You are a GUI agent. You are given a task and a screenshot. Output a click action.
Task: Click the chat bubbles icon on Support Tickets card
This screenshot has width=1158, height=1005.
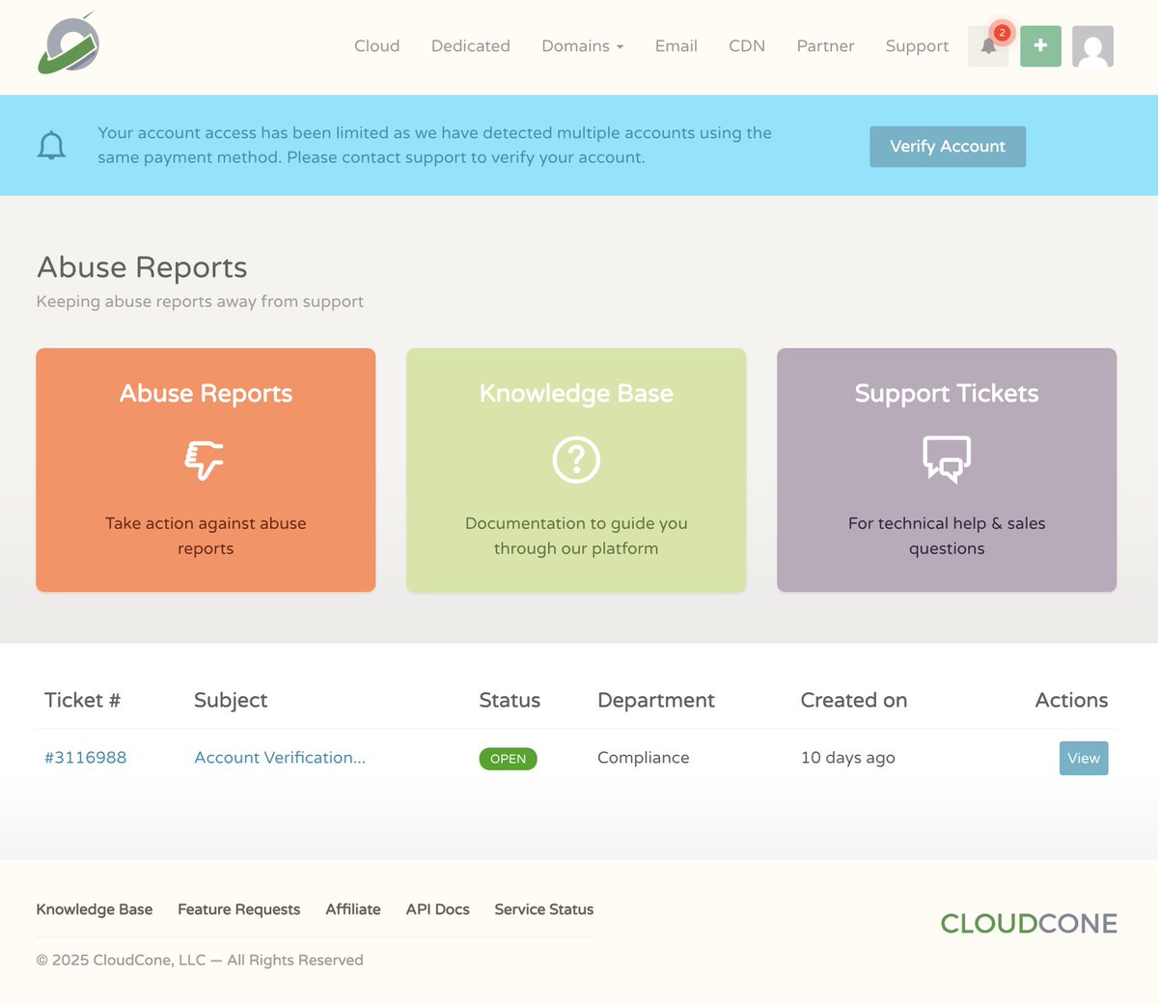click(x=947, y=460)
